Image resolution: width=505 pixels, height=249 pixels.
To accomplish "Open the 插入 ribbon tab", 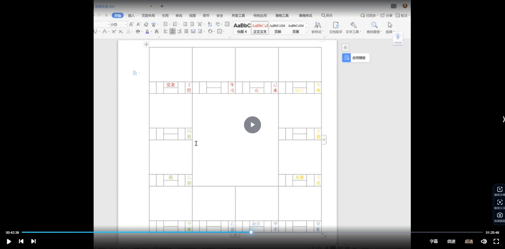I will 131,16.
